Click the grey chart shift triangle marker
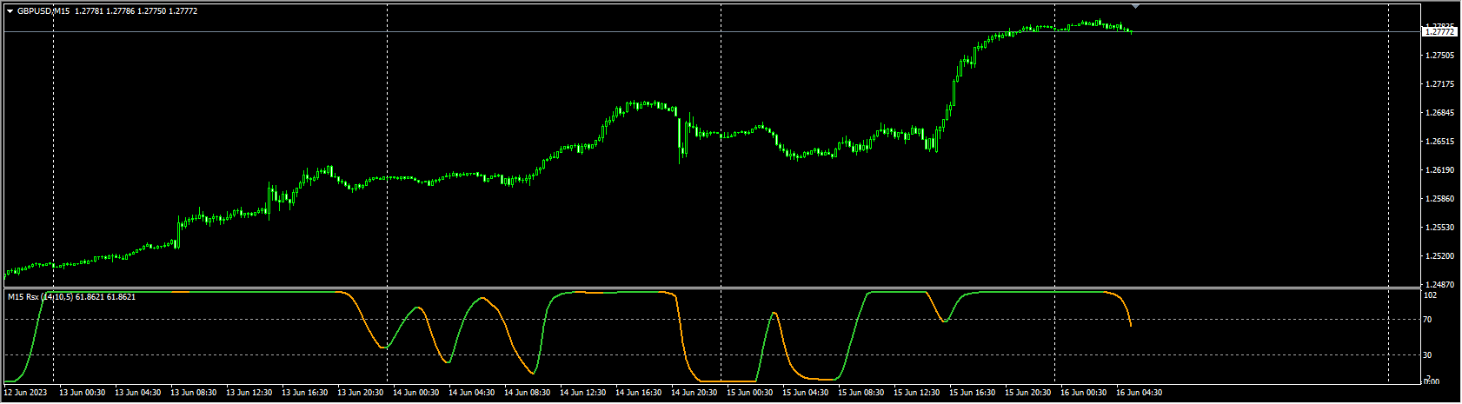The image size is (1462, 404). coord(1135,6)
